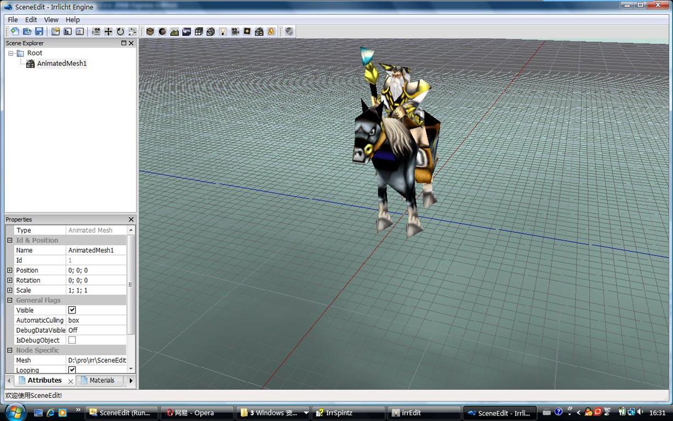The image size is (673, 421).
Task: Click the properties window toolbar icon
Action: click(x=79, y=32)
